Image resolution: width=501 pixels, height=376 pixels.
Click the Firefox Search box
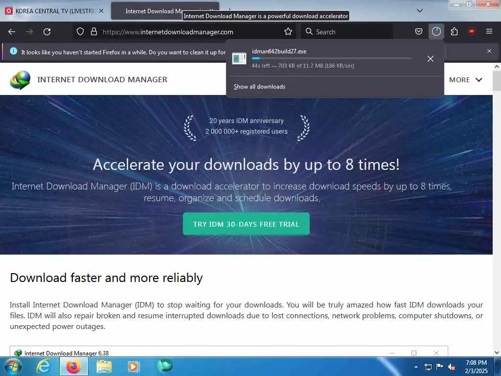[x=347, y=32]
